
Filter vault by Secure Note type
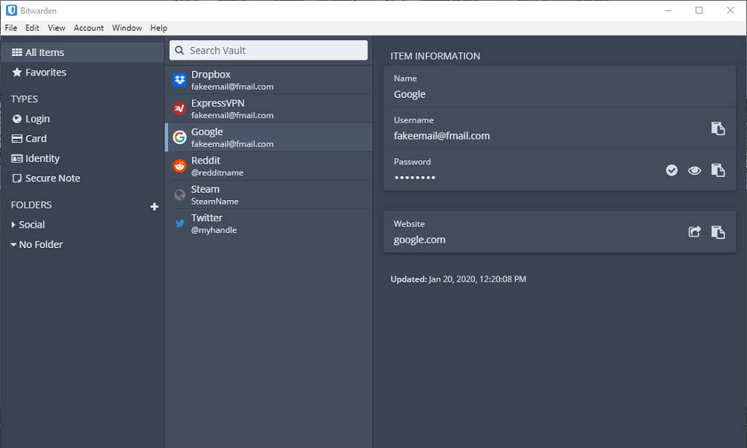pyautogui.click(x=52, y=178)
